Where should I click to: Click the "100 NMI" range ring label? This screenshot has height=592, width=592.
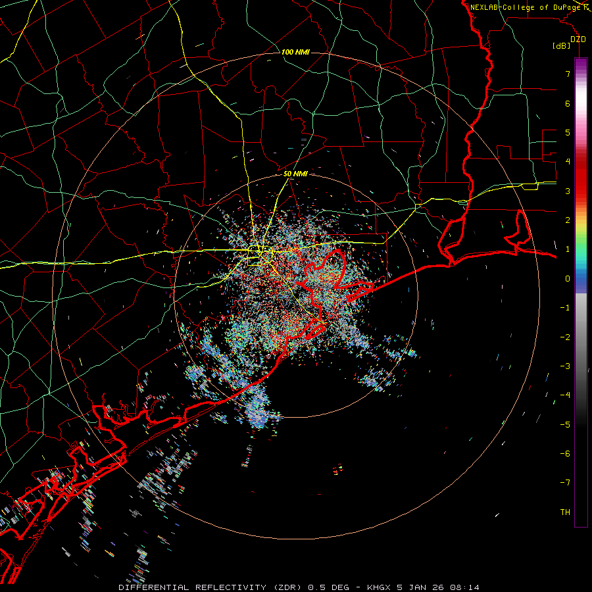[x=295, y=52]
